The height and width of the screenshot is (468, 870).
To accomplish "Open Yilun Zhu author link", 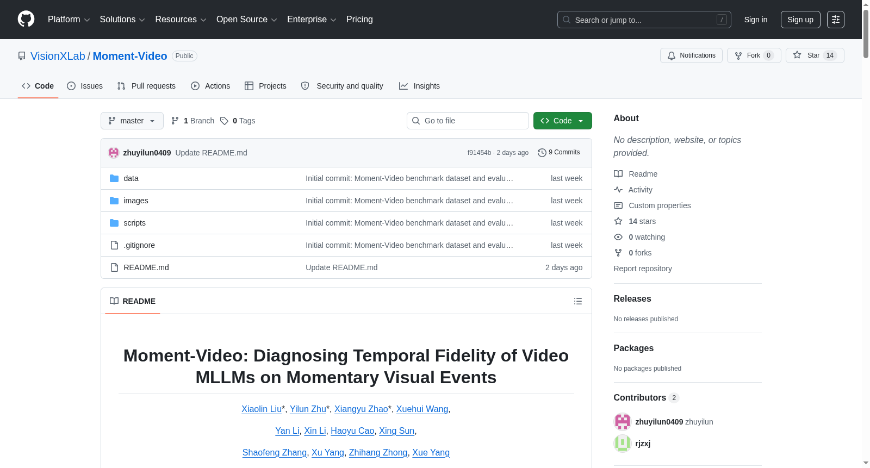I will coord(308,409).
